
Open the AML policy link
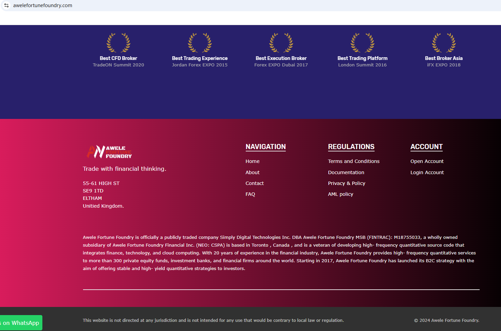(340, 194)
